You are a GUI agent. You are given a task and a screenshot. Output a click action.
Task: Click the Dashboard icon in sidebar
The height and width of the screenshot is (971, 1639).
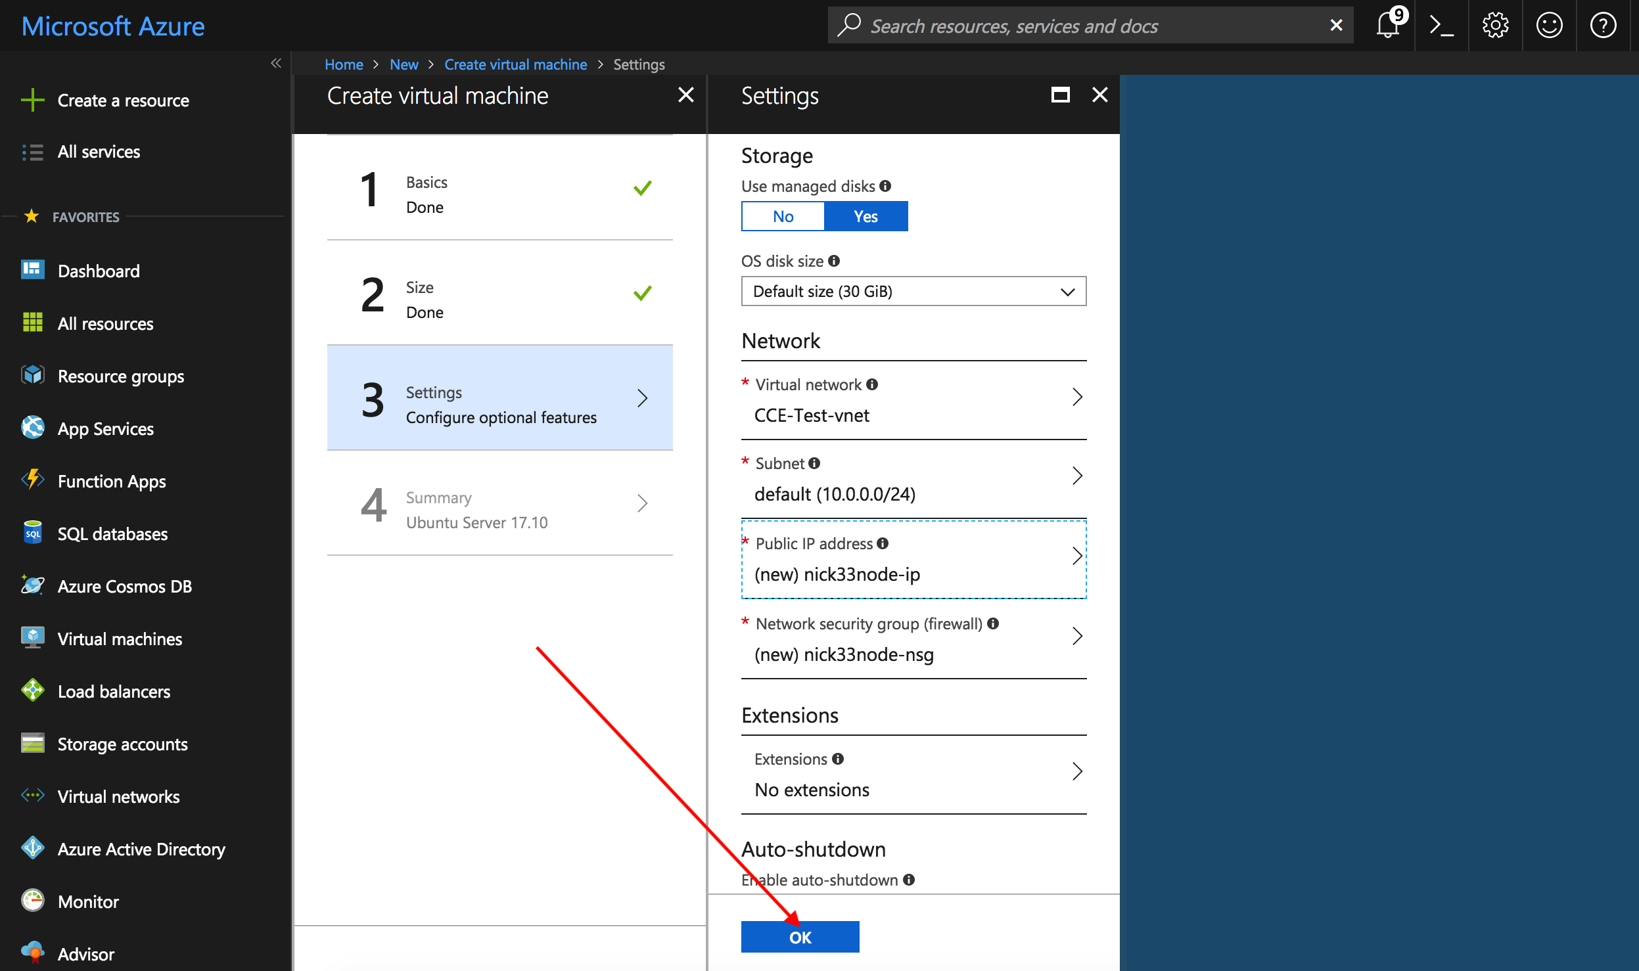[32, 270]
